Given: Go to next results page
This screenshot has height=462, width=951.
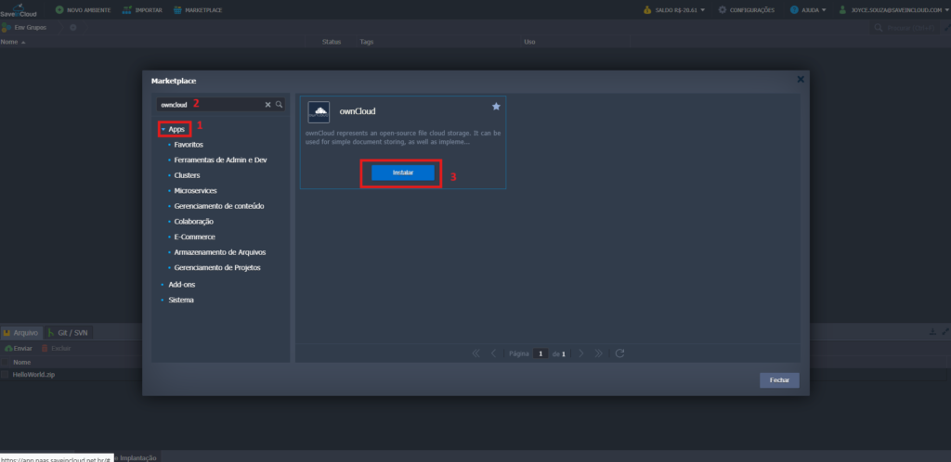Looking at the screenshot, I should tap(581, 353).
